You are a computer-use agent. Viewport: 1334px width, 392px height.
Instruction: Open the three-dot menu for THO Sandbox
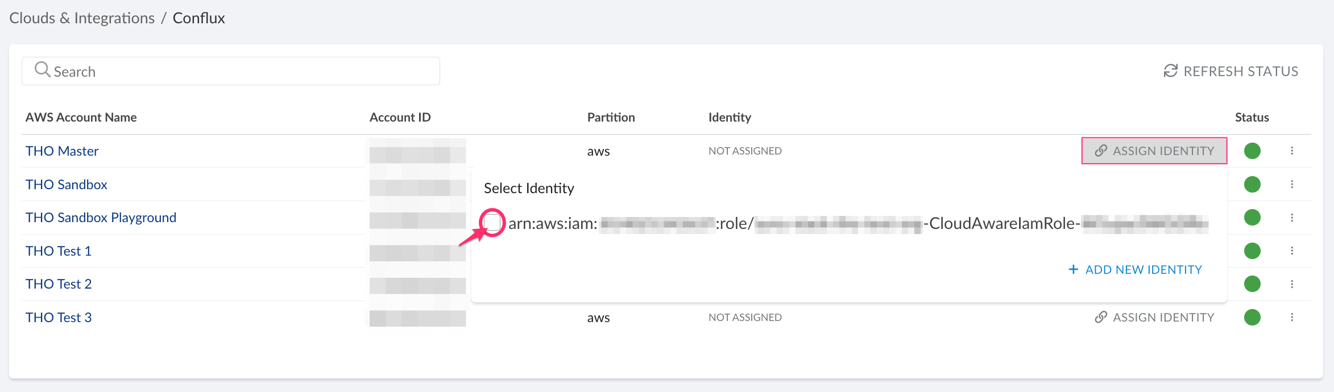[1292, 184]
